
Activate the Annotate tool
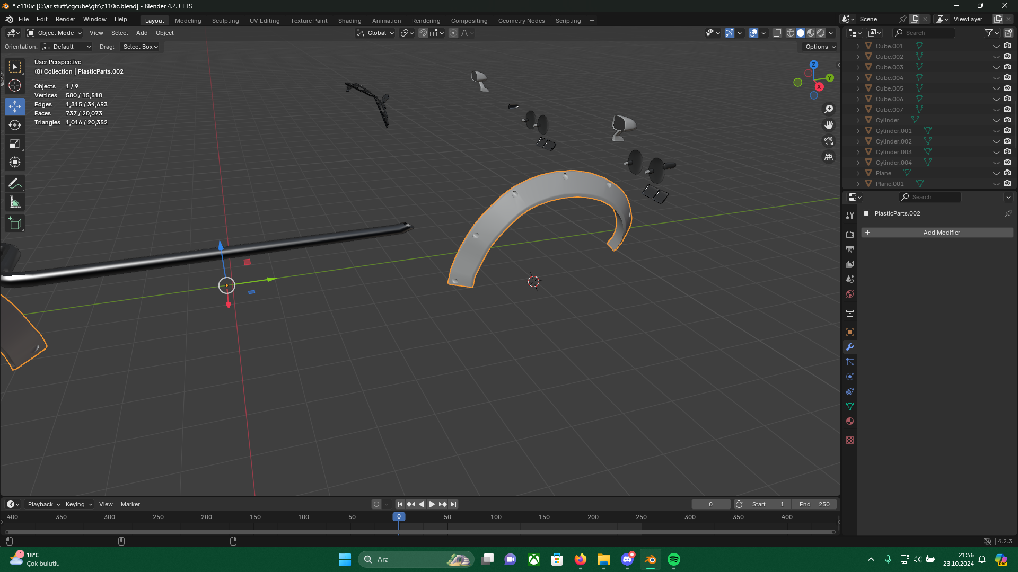(x=15, y=184)
